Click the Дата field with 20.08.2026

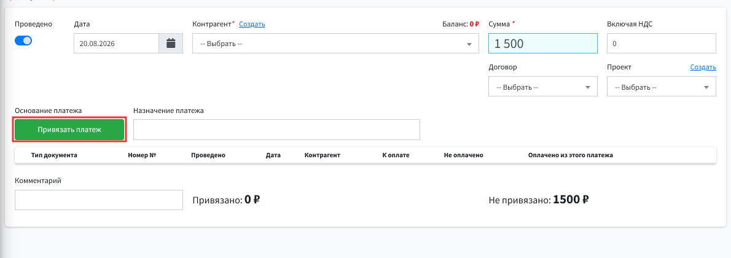[x=116, y=44]
